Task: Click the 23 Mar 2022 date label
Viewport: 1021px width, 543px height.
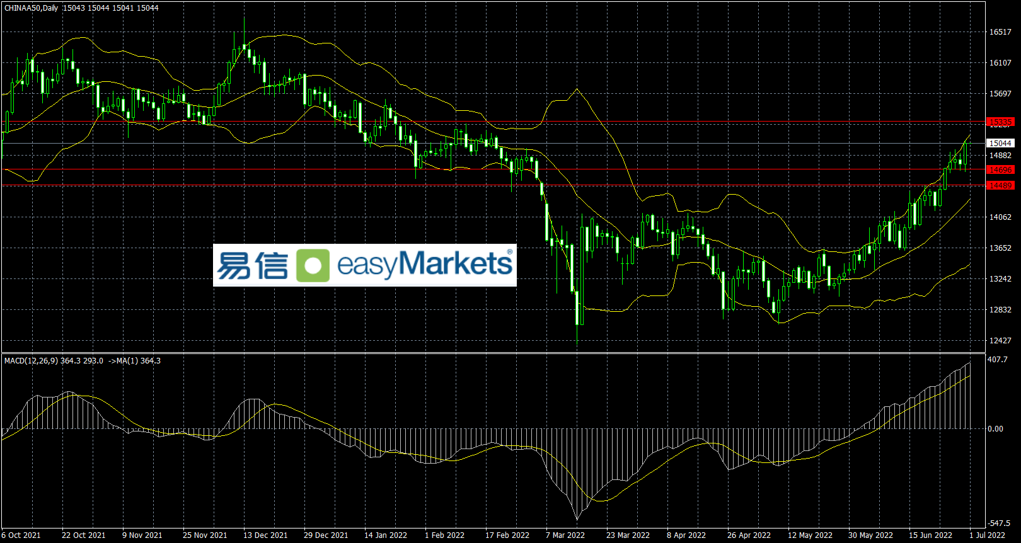Action: click(628, 535)
